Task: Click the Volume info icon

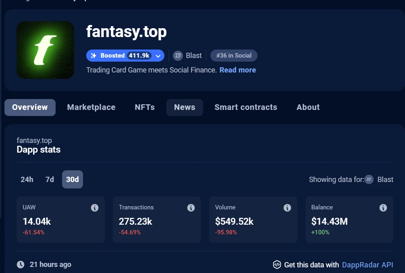Action: click(x=287, y=208)
